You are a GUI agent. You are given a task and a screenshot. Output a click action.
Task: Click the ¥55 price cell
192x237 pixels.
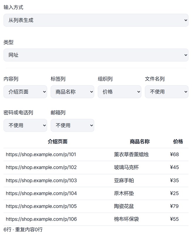174,219
